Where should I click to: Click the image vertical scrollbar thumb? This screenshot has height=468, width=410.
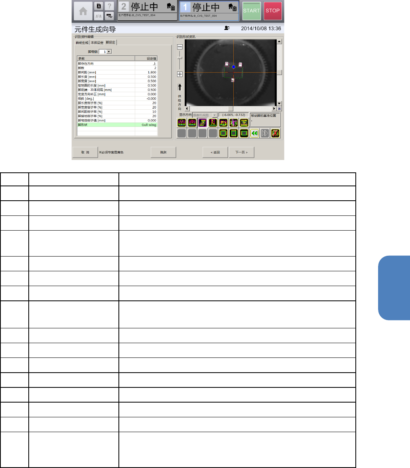point(279,73)
